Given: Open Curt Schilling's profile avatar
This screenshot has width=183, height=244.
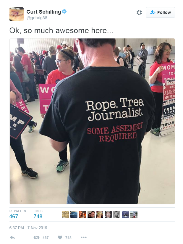Looking at the screenshot, I should (17, 14).
